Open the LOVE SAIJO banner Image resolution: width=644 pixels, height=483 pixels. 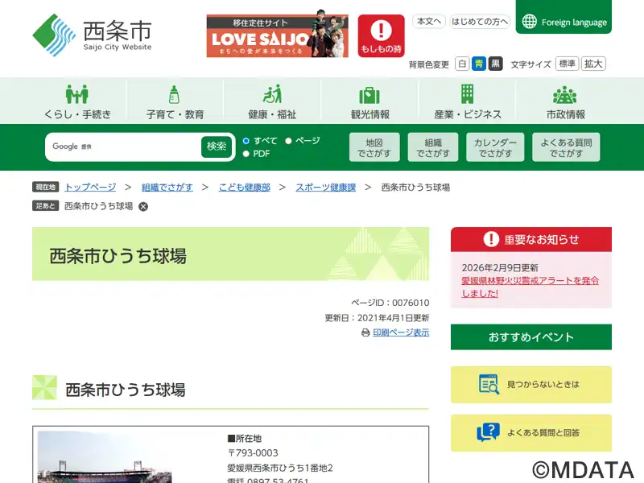point(277,35)
